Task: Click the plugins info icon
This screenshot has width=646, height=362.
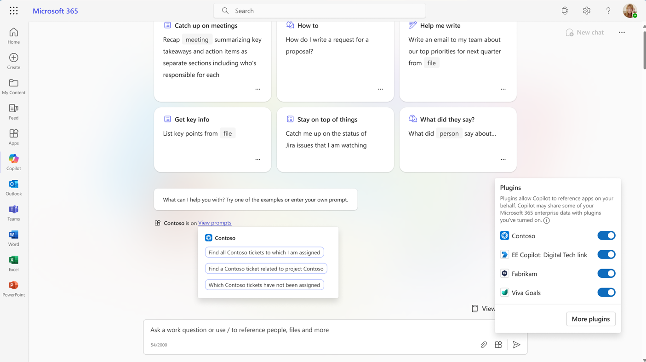Action: (547, 220)
